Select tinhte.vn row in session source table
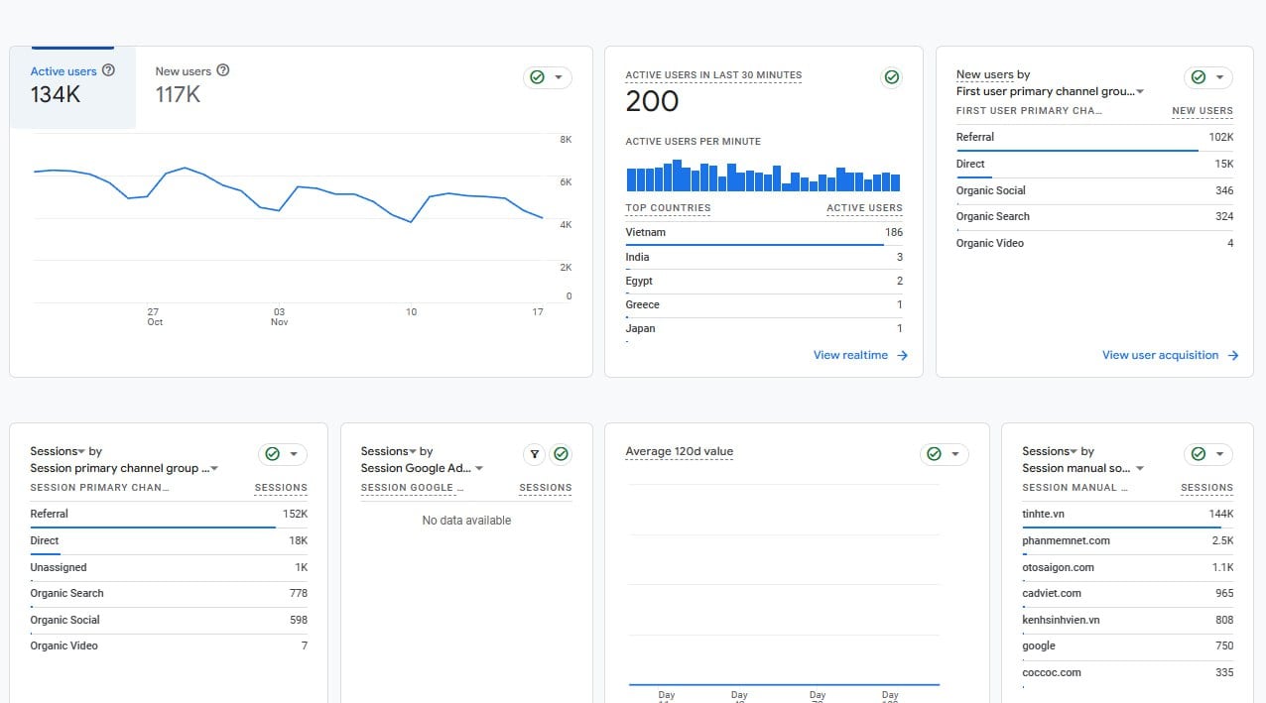 tap(1128, 515)
